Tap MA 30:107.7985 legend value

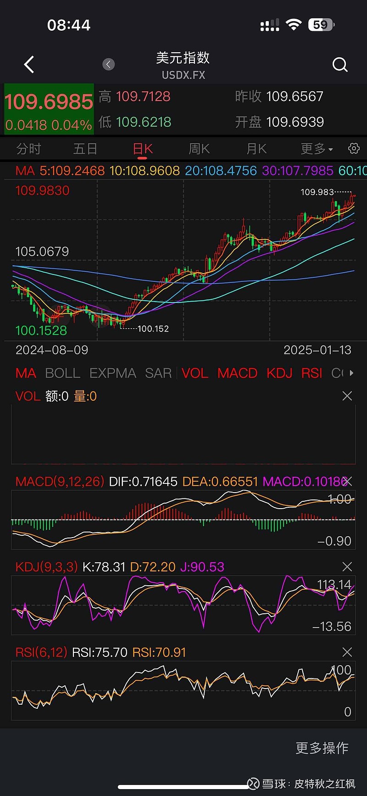(298, 171)
